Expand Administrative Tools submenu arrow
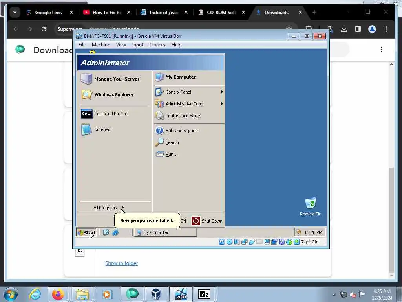This screenshot has width=402, height=302. [x=222, y=103]
